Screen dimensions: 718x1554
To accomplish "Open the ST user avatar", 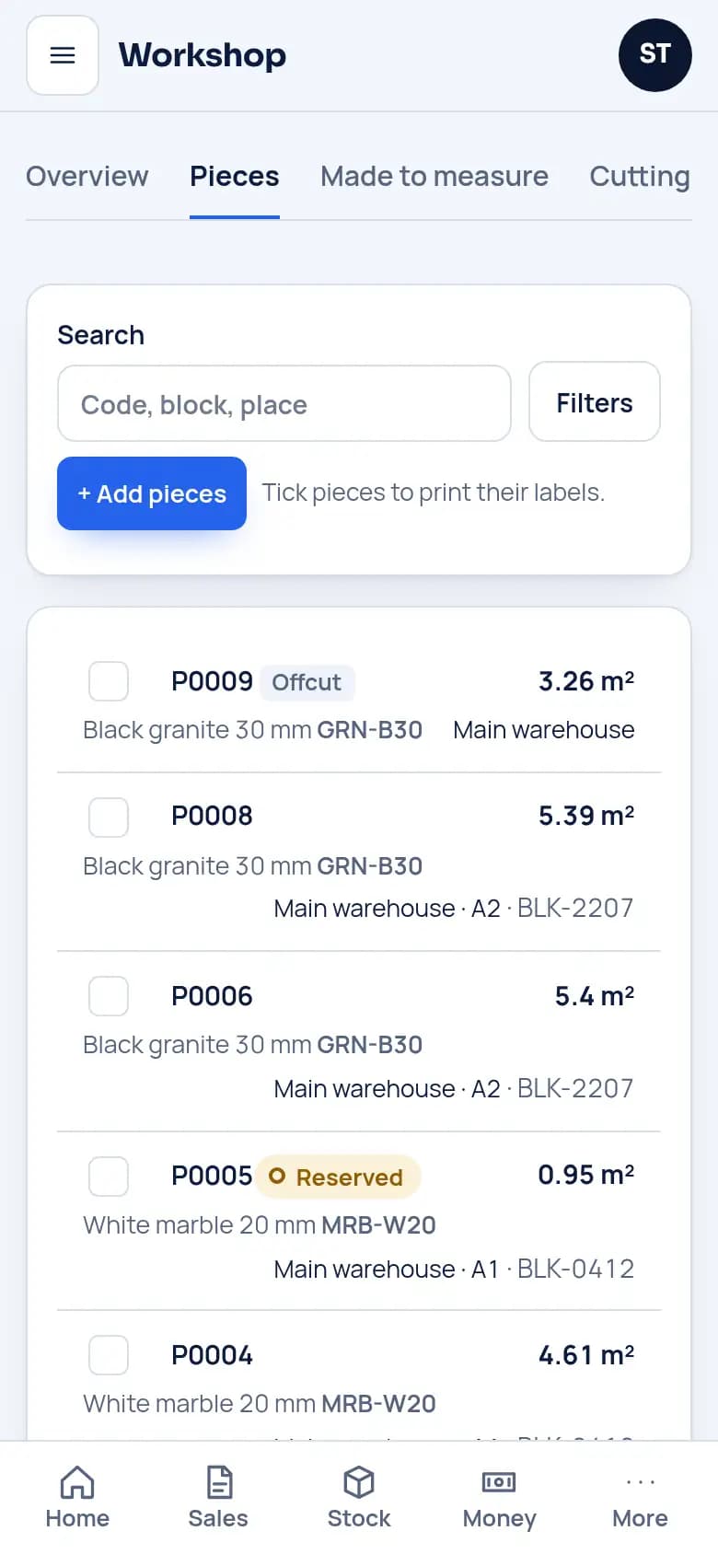I will click(654, 55).
